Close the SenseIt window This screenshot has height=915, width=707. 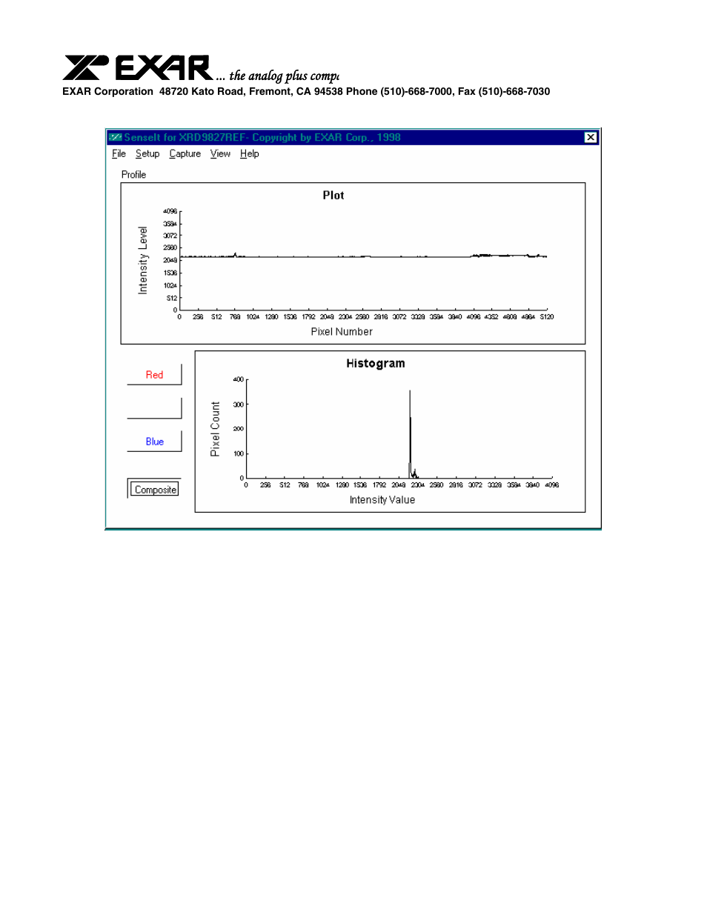pyautogui.click(x=591, y=137)
